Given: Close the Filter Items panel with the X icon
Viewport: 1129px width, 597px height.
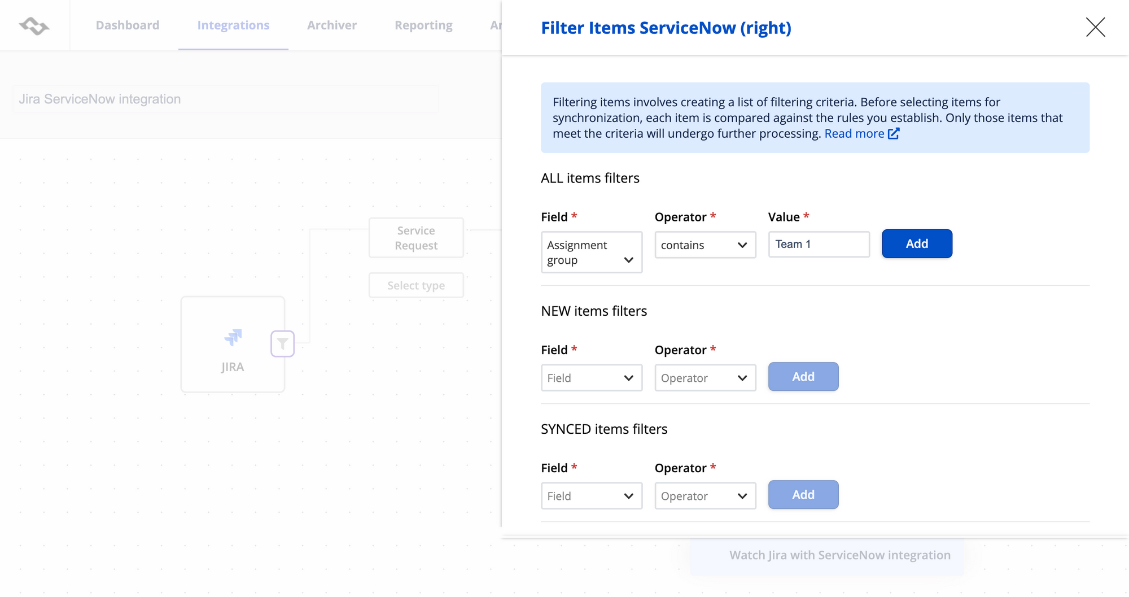Looking at the screenshot, I should point(1095,27).
